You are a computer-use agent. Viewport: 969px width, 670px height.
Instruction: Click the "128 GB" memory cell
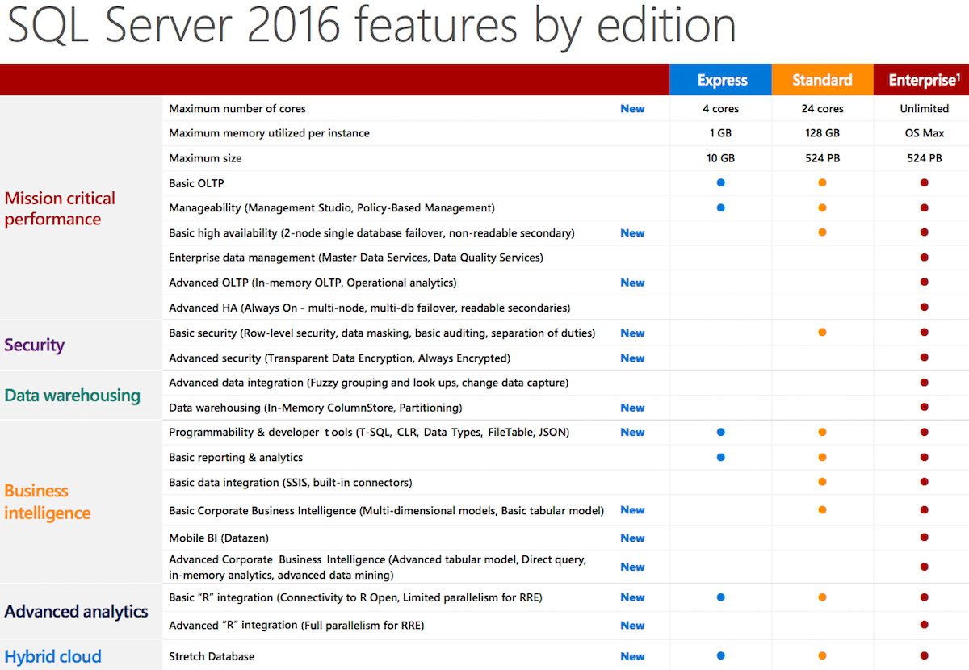tap(822, 133)
